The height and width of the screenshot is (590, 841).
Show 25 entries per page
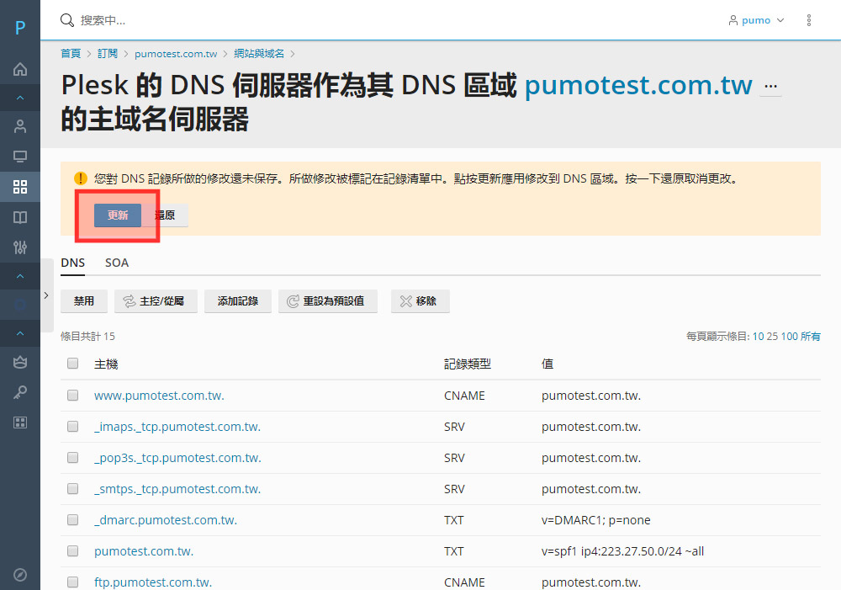[772, 336]
